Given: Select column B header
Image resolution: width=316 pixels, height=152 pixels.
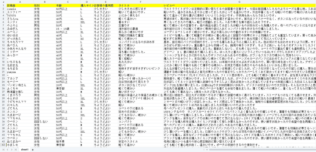Looking at the screenshot, I should (45, 2).
